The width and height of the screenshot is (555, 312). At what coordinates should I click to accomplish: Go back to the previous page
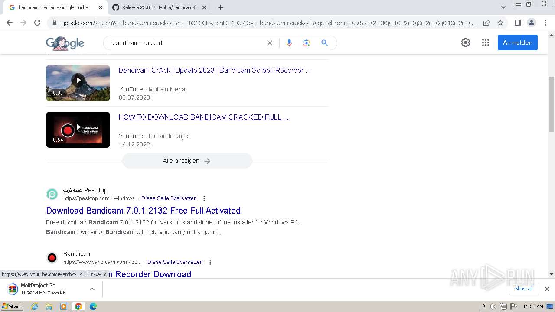10,23
